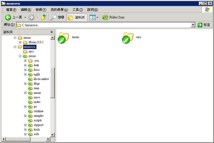Viewport: 214px width, 143px height.
Task: Expand the eglib tree node
Action: pos(25,74)
